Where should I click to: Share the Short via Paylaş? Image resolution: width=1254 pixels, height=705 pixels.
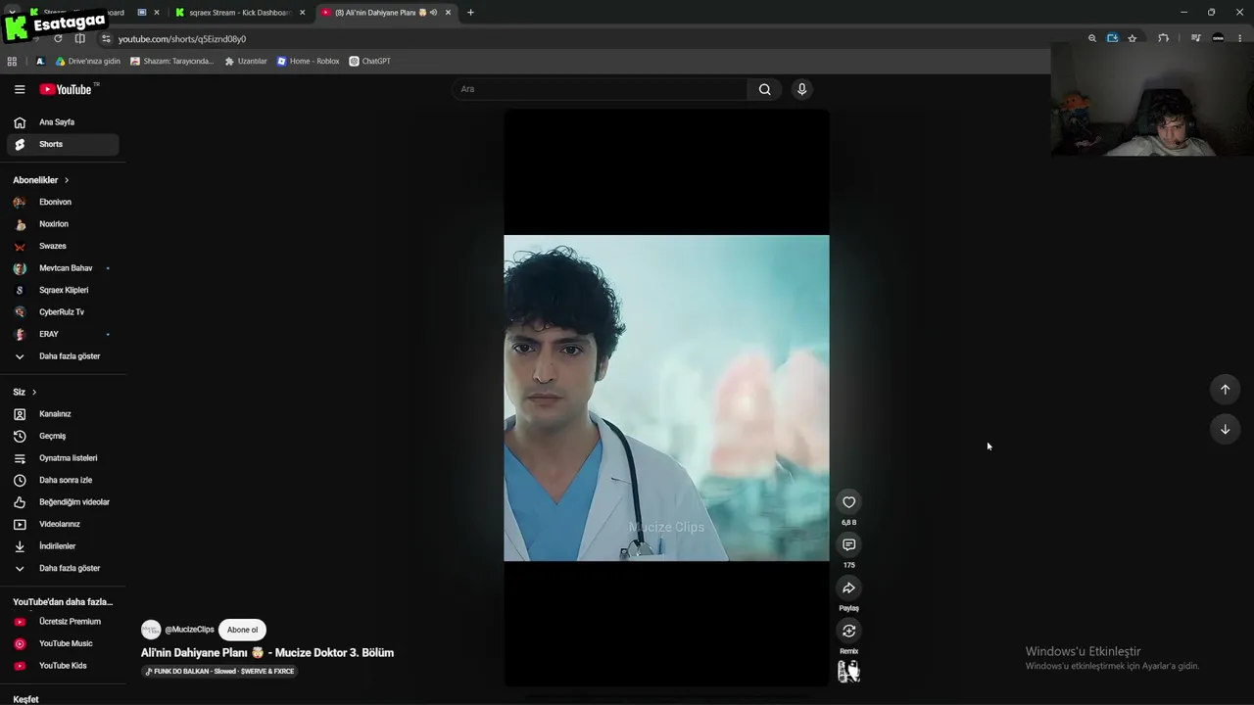click(x=849, y=587)
